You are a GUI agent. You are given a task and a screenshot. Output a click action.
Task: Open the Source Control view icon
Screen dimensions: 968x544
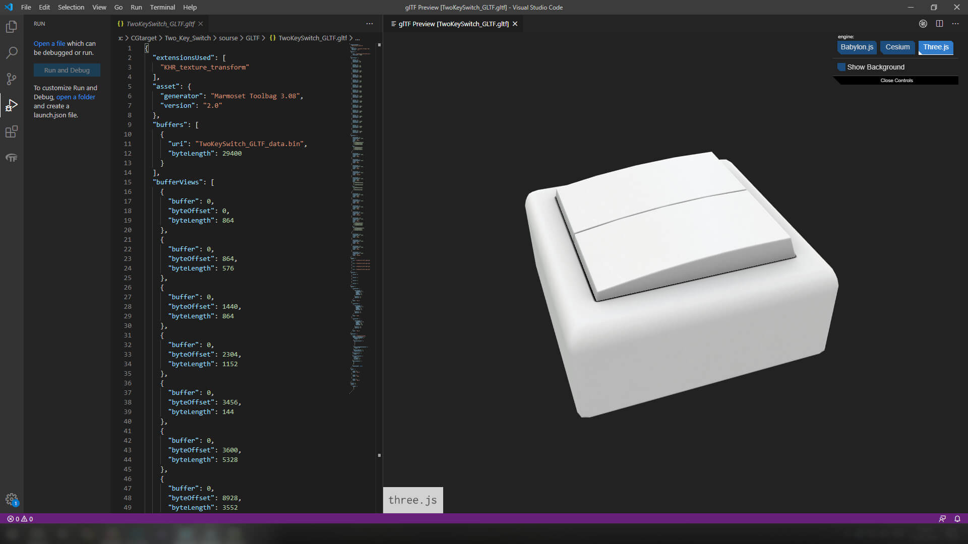(x=11, y=79)
